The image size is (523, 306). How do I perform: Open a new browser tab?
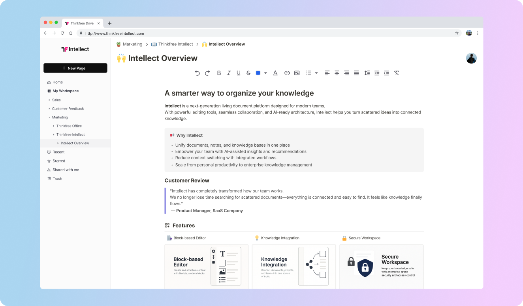coord(110,23)
